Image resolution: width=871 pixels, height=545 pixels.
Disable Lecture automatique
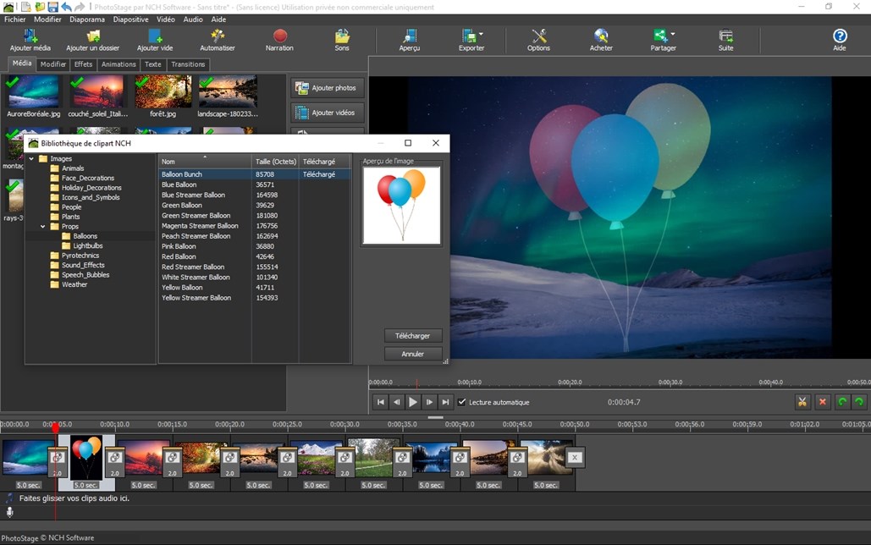pos(463,402)
